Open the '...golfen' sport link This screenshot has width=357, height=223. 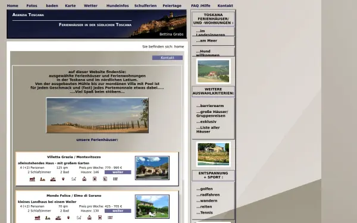pos(205,189)
